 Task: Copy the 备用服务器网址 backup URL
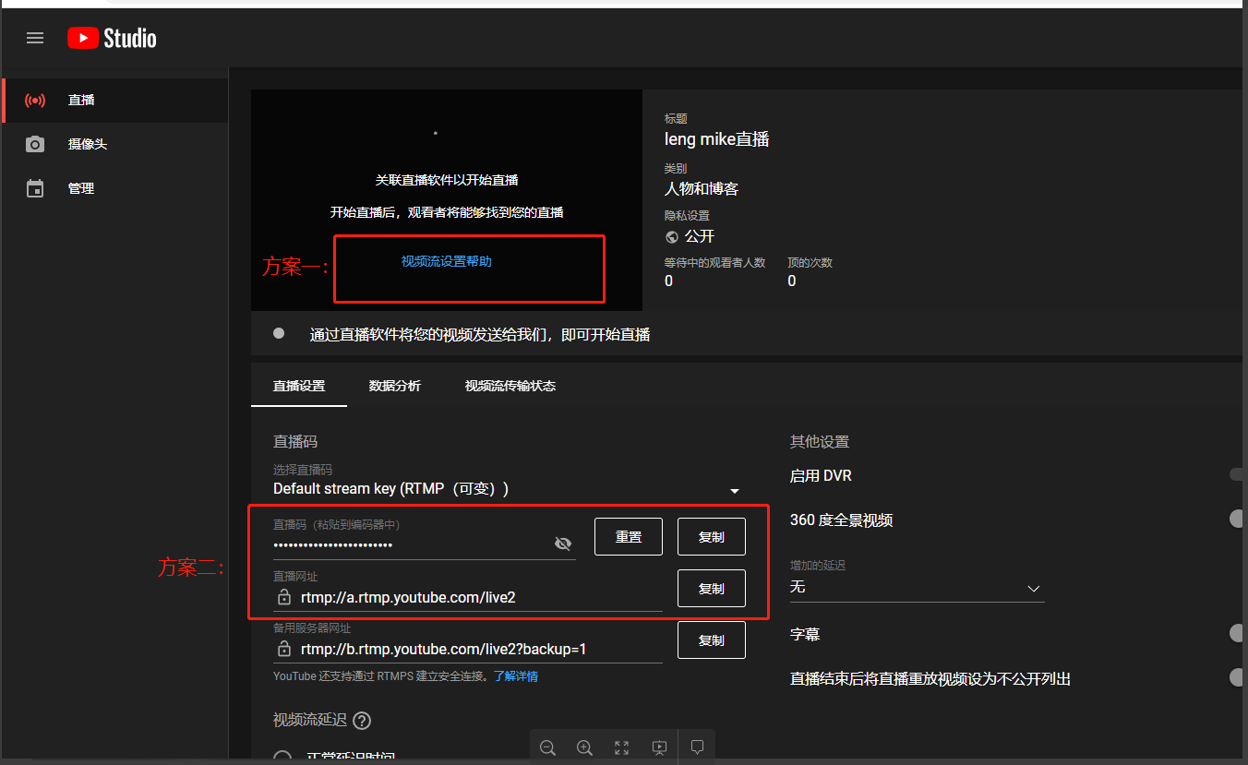(712, 640)
